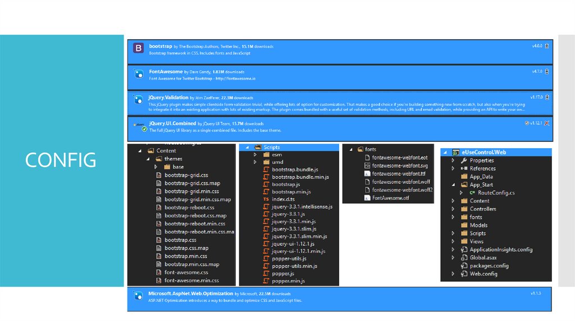Select packages.config in solution tree
Screen dimensions: 575x322
point(489,266)
